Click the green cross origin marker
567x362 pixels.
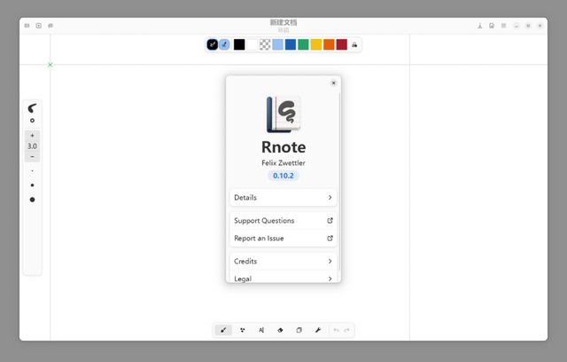pyautogui.click(x=50, y=65)
